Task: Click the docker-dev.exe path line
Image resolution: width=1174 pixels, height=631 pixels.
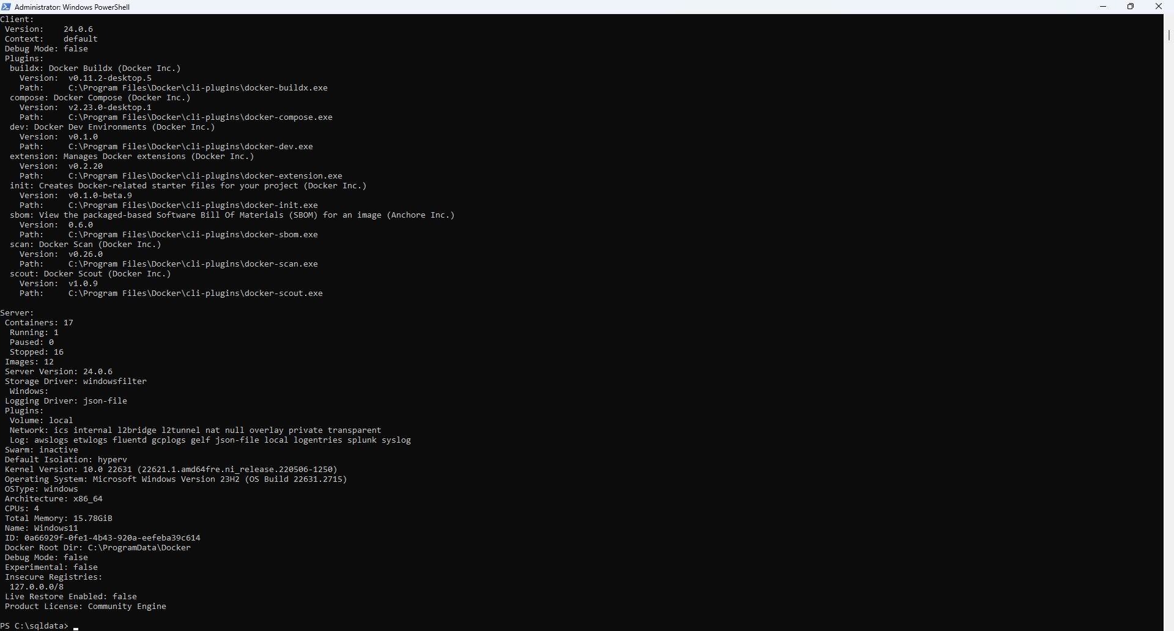Action: (166, 147)
